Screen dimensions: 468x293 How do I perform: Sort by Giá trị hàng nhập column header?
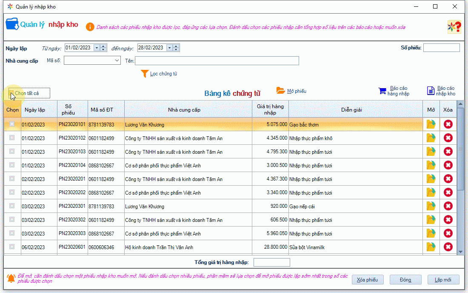(x=270, y=109)
